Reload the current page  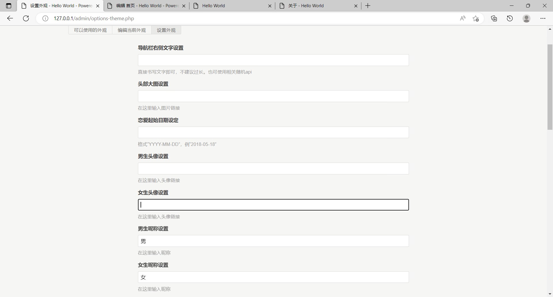(26, 18)
